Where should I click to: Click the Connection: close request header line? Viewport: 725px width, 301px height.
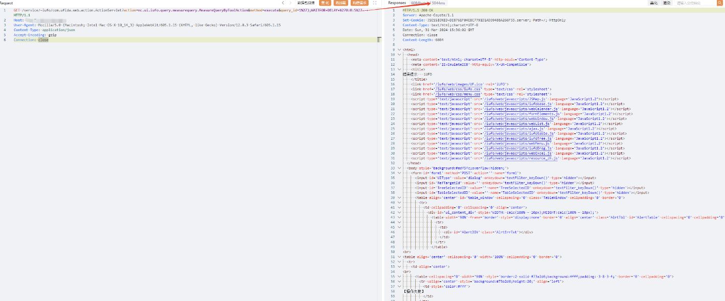pyautogui.click(x=31, y=40)
